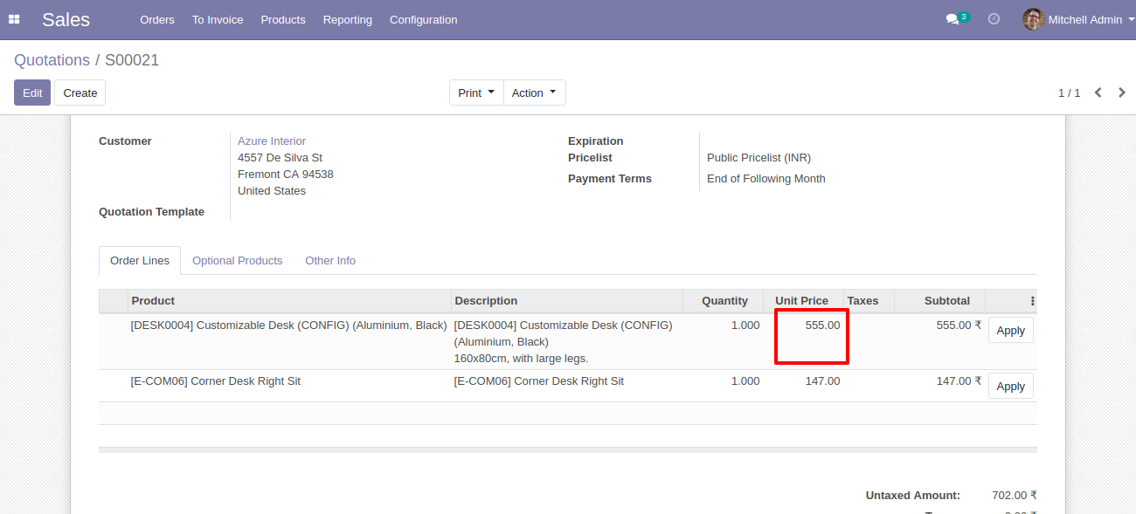The height and width of the screenshot is (514, 1136).
Task: Sort by the Quantity column header
Action: [724, 301]
